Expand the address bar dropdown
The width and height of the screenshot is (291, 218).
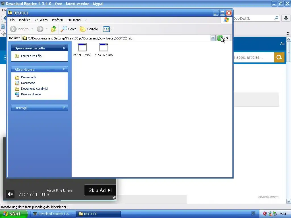[x=213, y=38]
